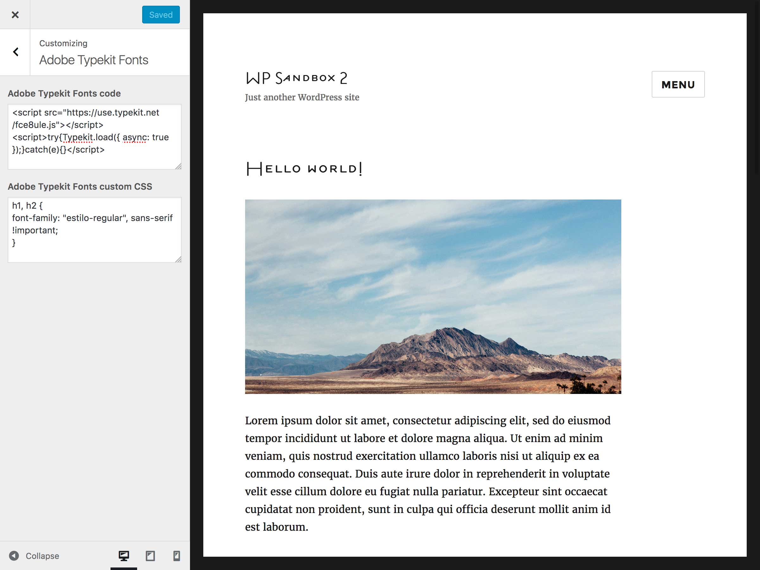This screenshot has height=570, width=760.
Task: Collapse the customizer sidebar
Action: point(34,555)
